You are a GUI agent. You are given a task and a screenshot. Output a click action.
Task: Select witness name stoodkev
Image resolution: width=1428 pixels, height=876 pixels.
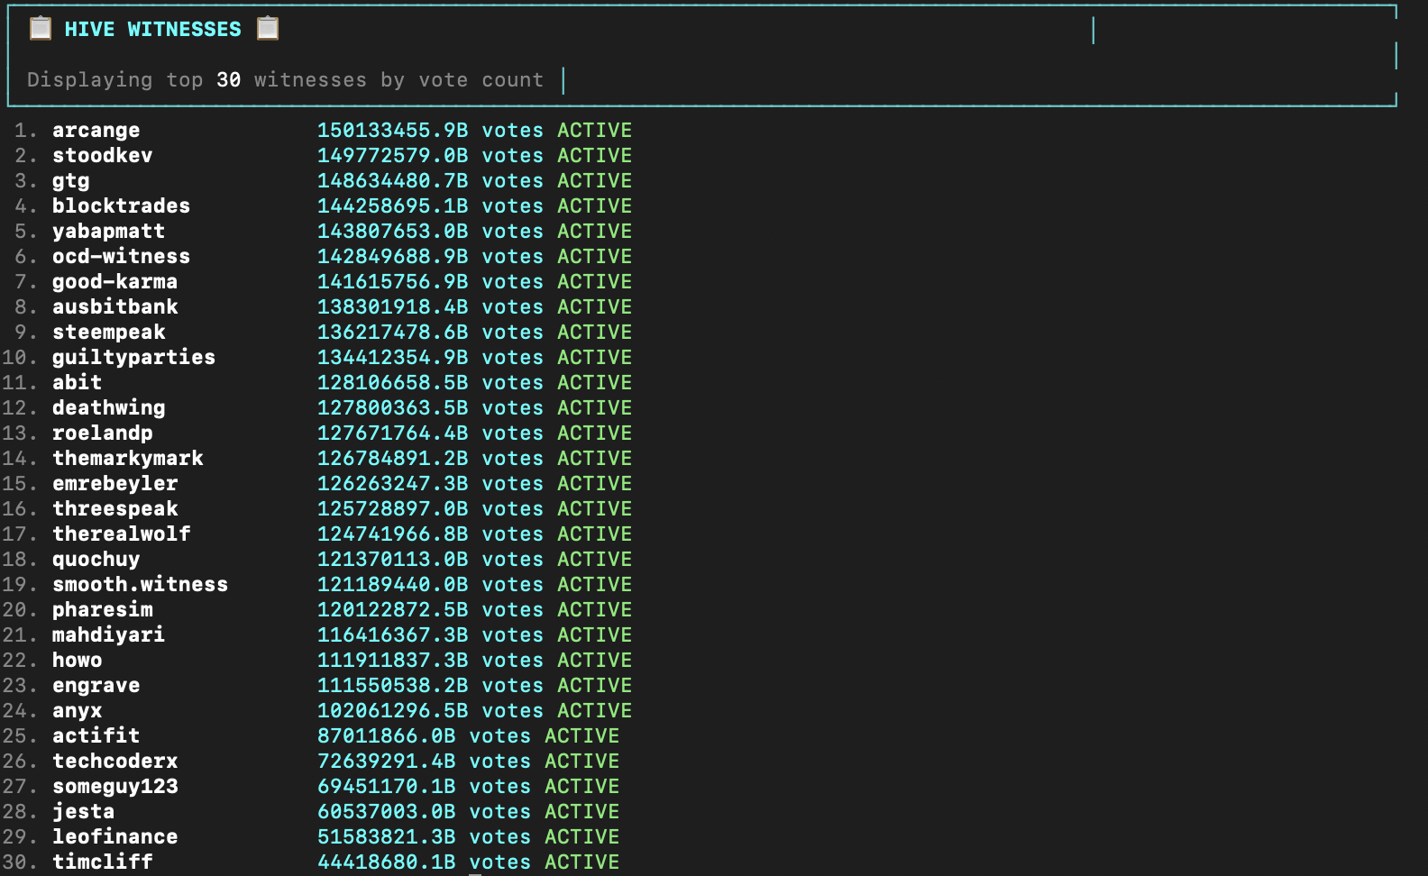click(103, 156)
